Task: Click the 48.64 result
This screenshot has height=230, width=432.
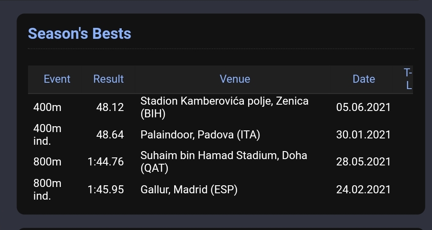Action: [110, 135]
